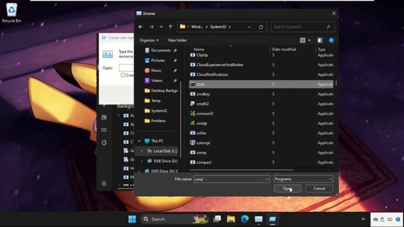Open Documents in the navigation pane

point(161,50)
